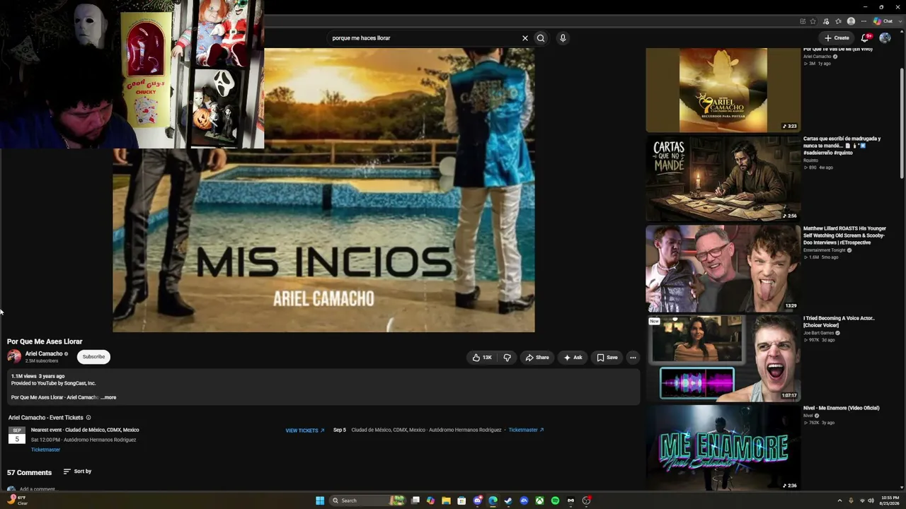This screenshot has height=509, width=906.
Task: Click the '57 Comments' heading
Action: coord(29,472)
